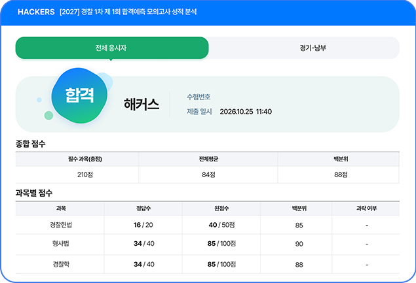Click the name 해커스
The width and height of the screenshot is (416, 283).
(x=142, y=104)
